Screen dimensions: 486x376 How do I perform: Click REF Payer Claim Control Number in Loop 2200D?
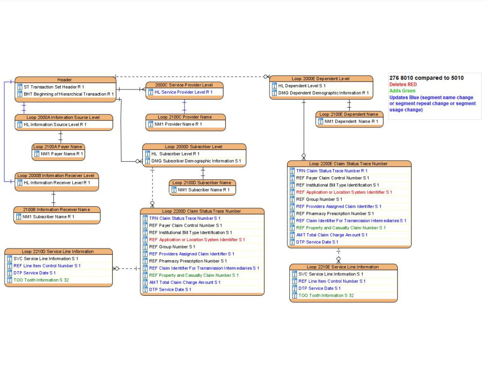(185, 225)
